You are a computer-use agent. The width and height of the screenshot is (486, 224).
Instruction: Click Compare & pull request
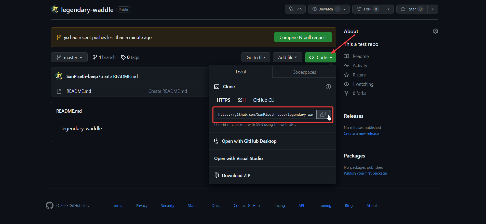tap(303, 37)
